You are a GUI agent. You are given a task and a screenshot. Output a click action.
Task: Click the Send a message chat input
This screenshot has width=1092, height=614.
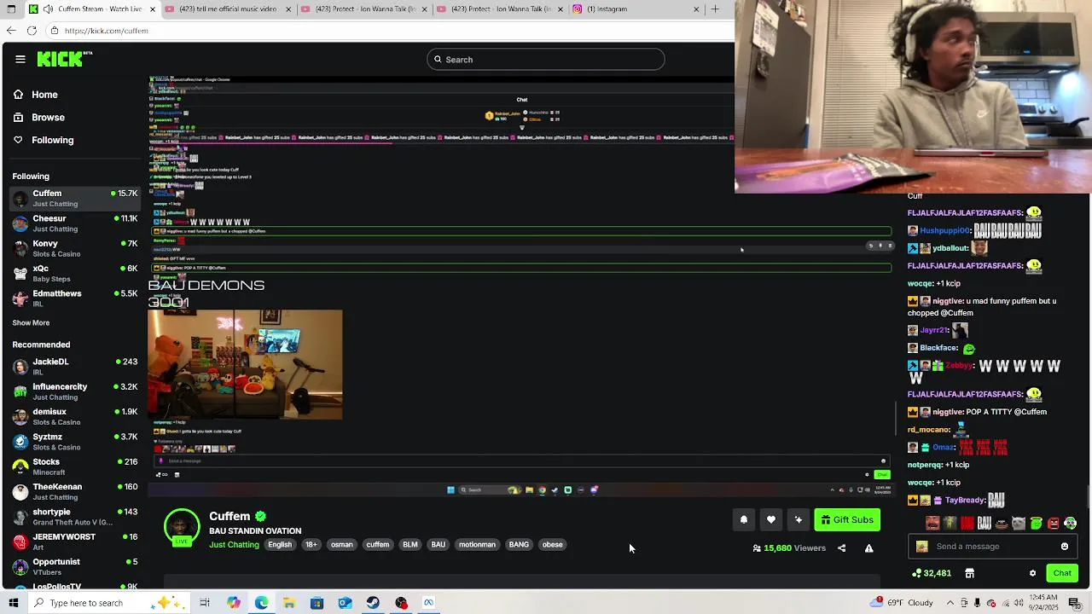[x=994, y=547]
